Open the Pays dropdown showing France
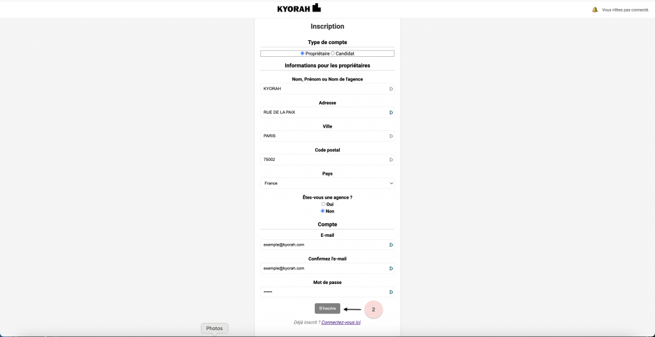The height and width of the screenshot is (337, 655). 327,183
